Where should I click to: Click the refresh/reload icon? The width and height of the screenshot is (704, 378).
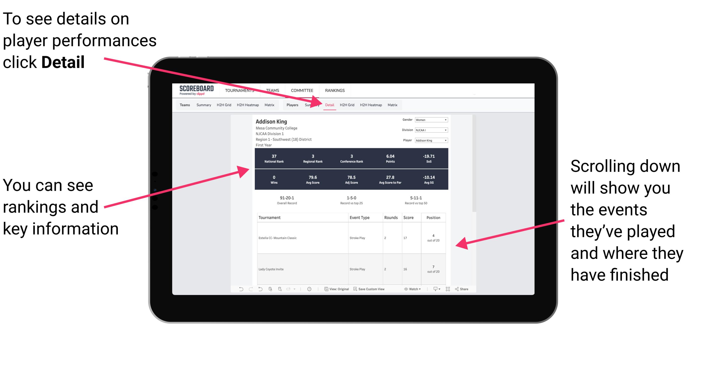tap(270, 291)
